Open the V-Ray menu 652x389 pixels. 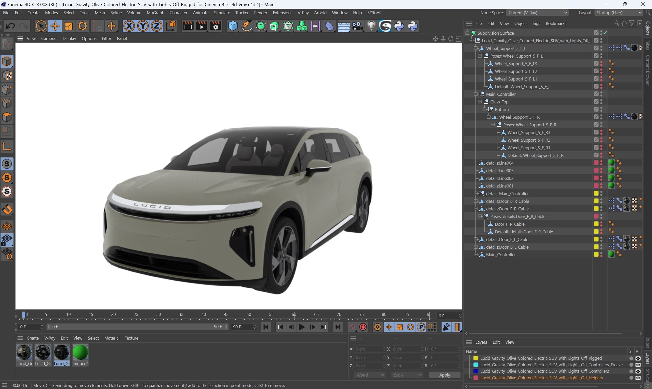point(303,12)
